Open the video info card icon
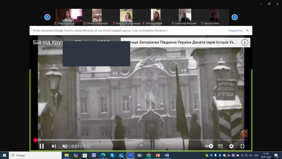This screenshot has height=159, width=282. pyautogui.click(x=245, y=42)
